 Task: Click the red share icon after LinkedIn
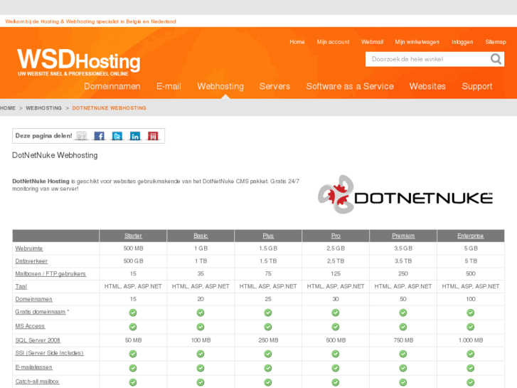[153, 136]
